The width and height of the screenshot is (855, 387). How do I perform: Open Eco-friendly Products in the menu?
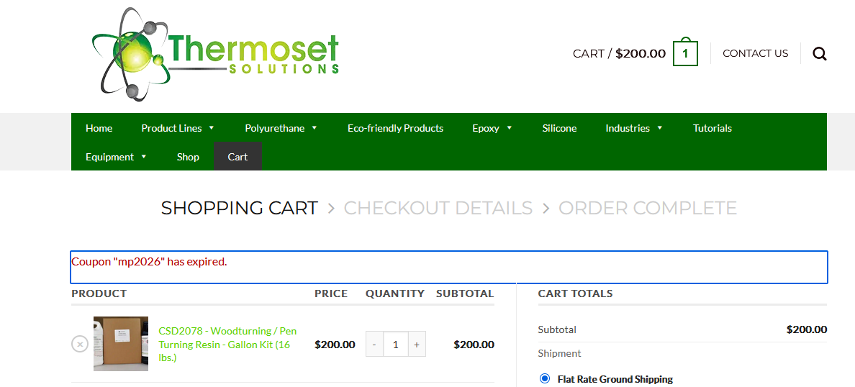coord(395,128)
